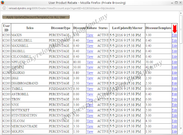Screen dimensions: 183x135
Task: View rebate for ASTROBILL
Action: [90, 94]
